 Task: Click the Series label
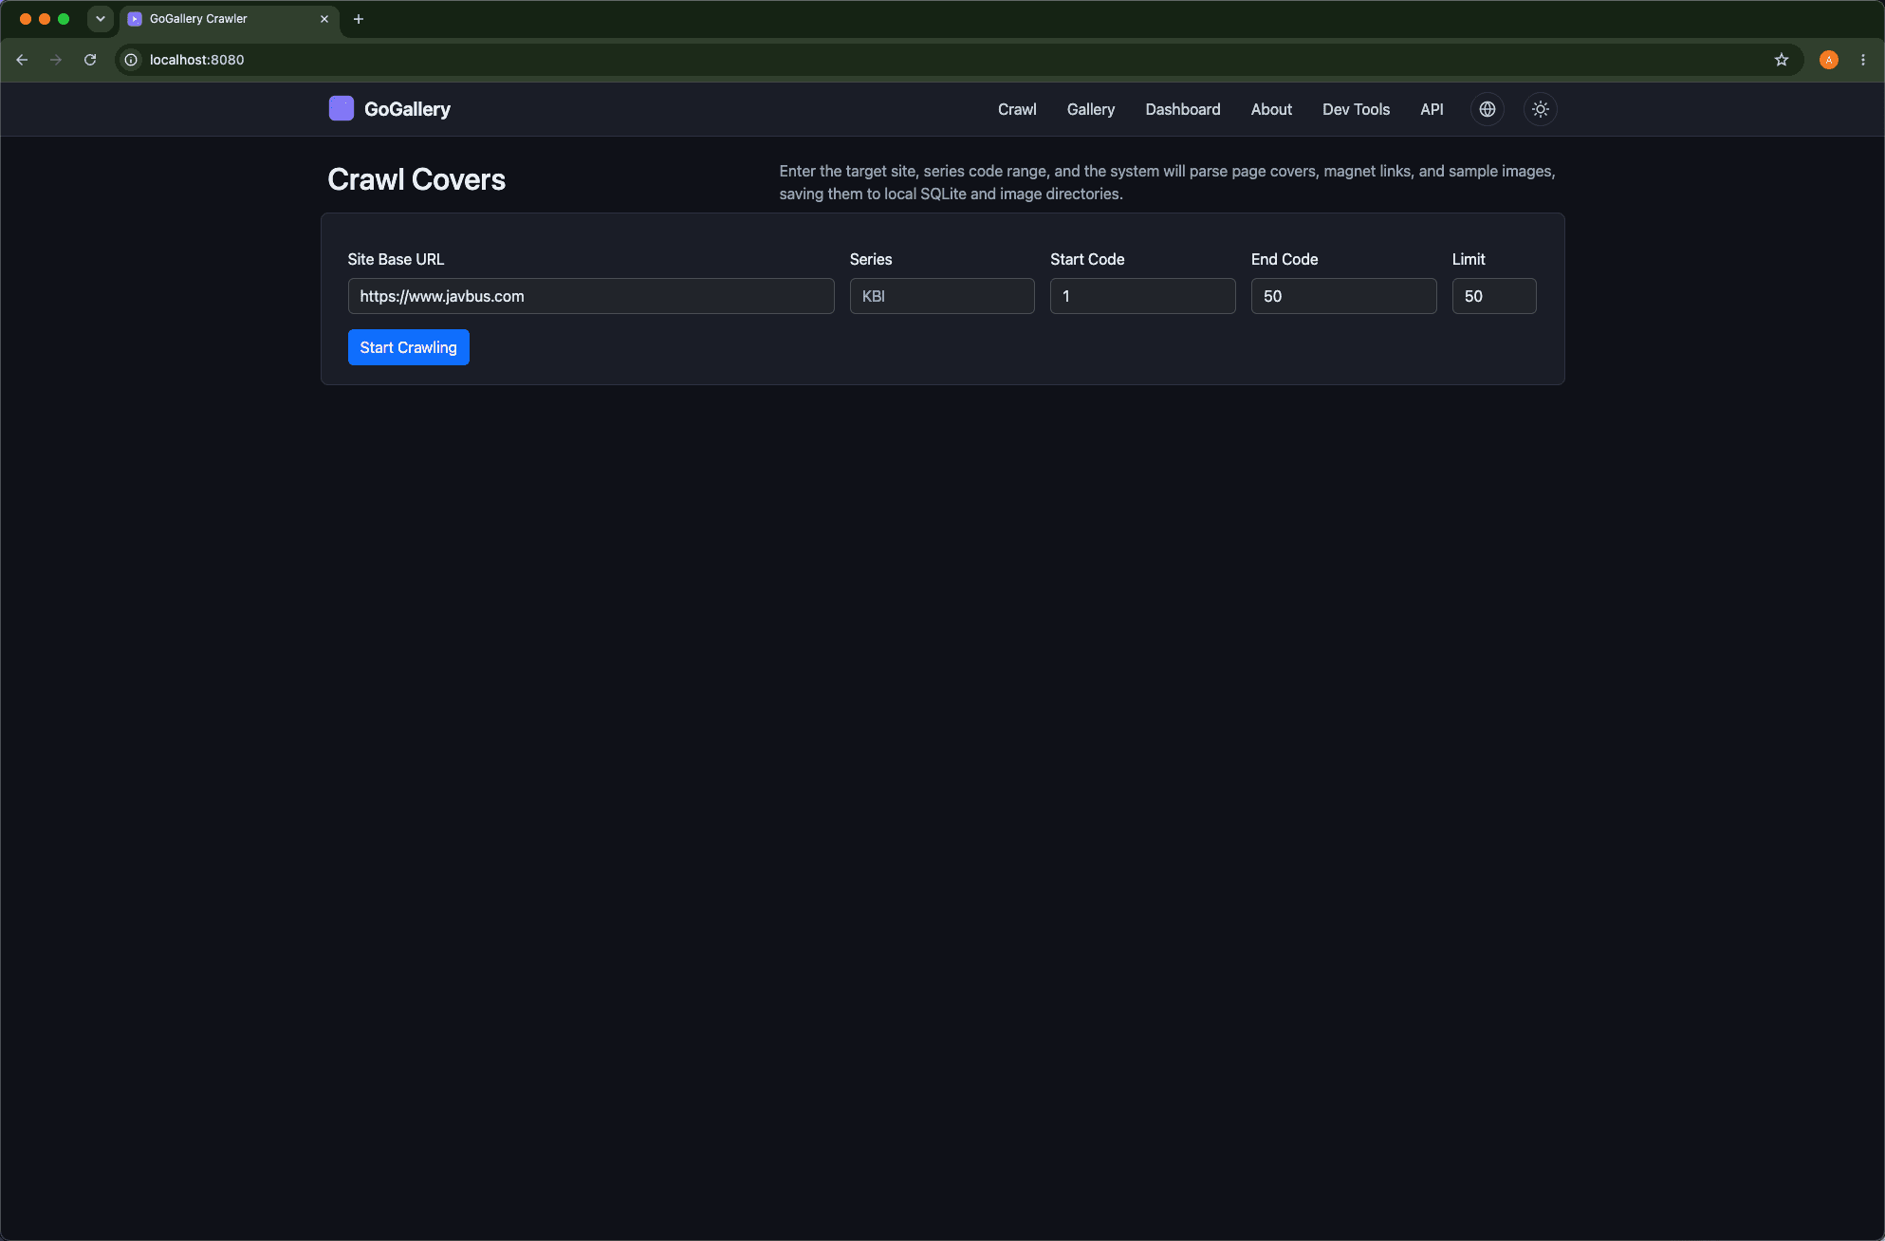[x=871, y=259]
